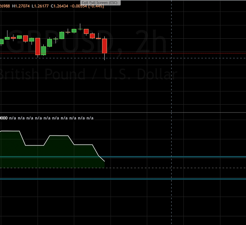Click the upper teal horizontal indicator level line
Viewport: 246px width, 225px height.
point(123,157)
